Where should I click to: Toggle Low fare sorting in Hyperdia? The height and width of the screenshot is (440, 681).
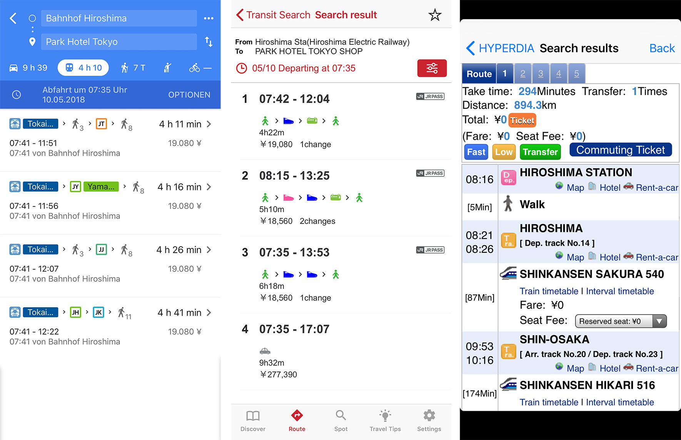point(504,152)
